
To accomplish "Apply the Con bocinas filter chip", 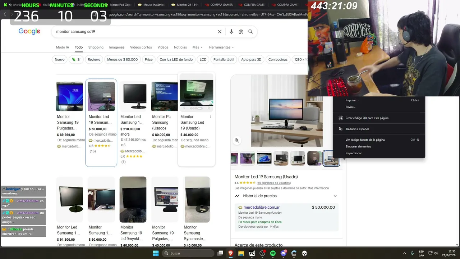I will point(278,60).
